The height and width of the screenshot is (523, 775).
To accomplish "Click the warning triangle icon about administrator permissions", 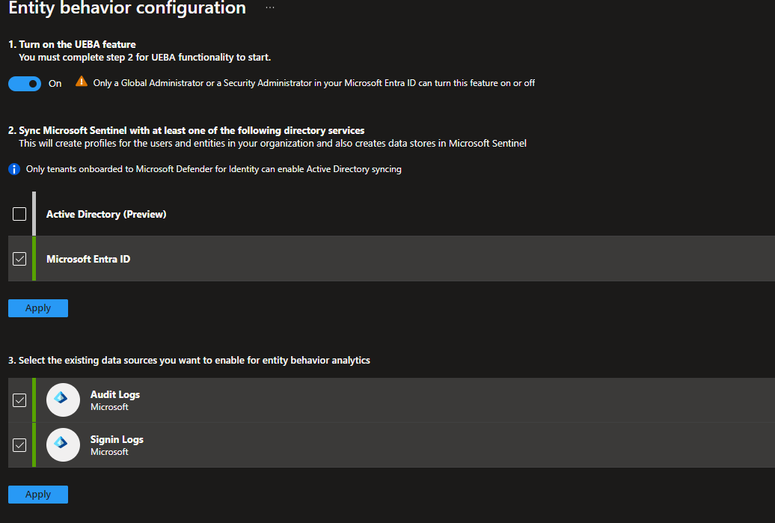I will click(x=81, y=82).
